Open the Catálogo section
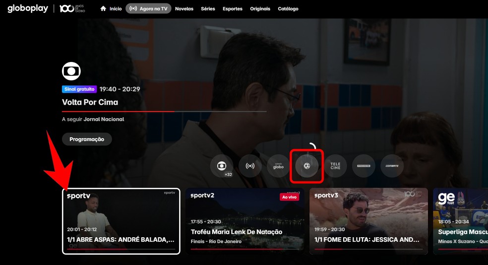Image resolution: width=488 pixels, height=265 pixels. pos(288,9)
